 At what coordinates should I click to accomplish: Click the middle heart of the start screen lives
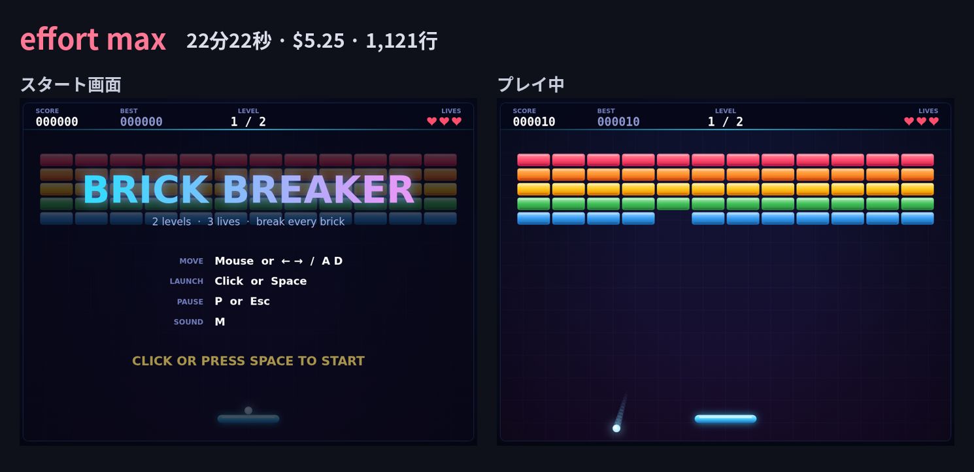445,121
